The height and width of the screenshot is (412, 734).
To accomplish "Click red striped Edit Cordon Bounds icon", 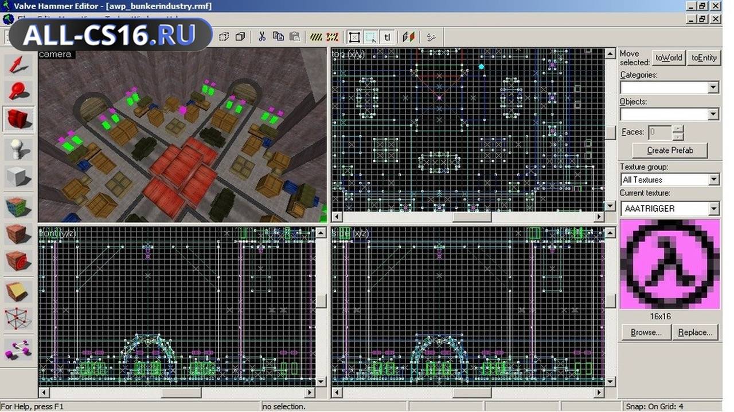I will click(x=332, y=37).
